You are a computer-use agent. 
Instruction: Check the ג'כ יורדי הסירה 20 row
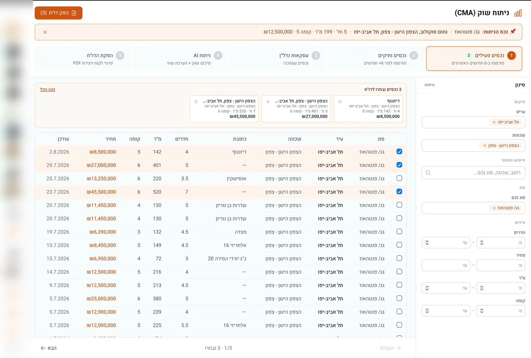(x=399, y=258)
